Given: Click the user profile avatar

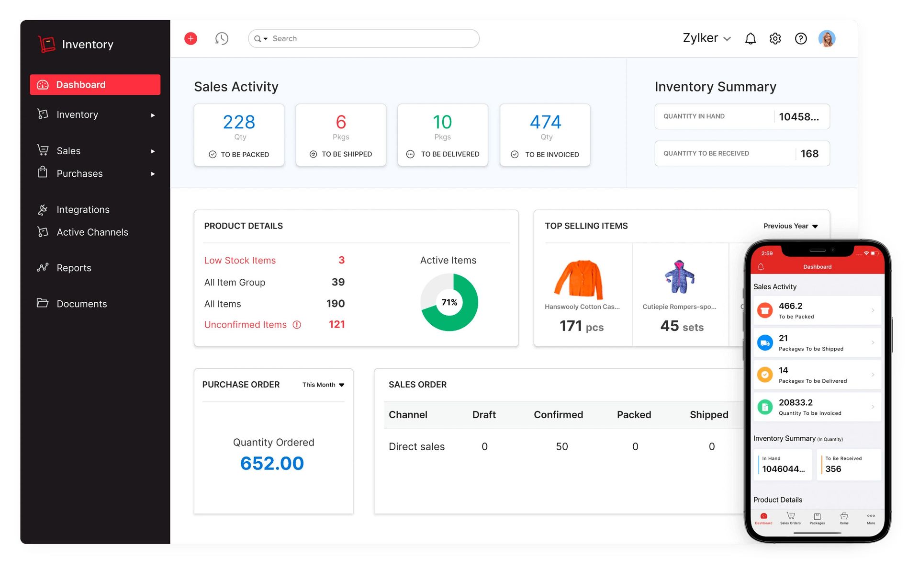Looking at the screenshot, I should point(827,38).
